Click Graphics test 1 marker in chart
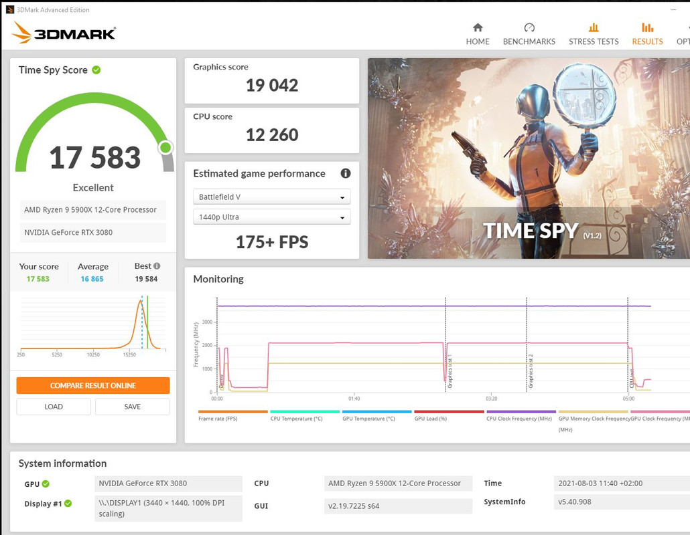This screenshot has height=535, width=690. point(450,371)
